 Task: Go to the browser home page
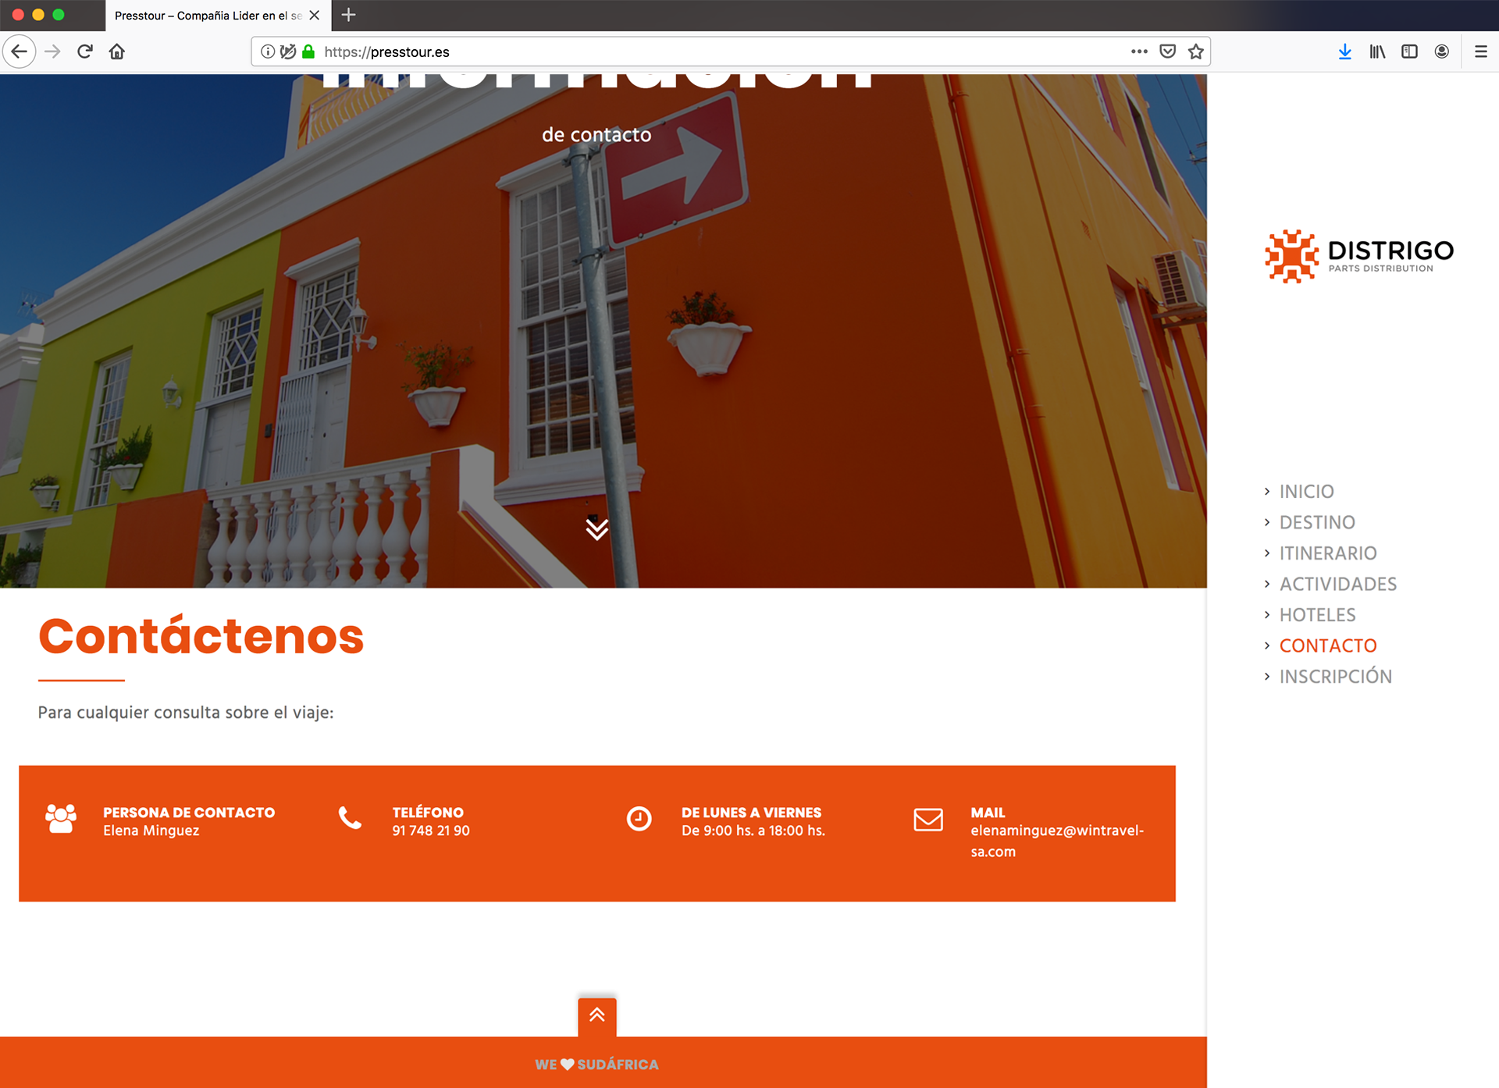(117, 52)
